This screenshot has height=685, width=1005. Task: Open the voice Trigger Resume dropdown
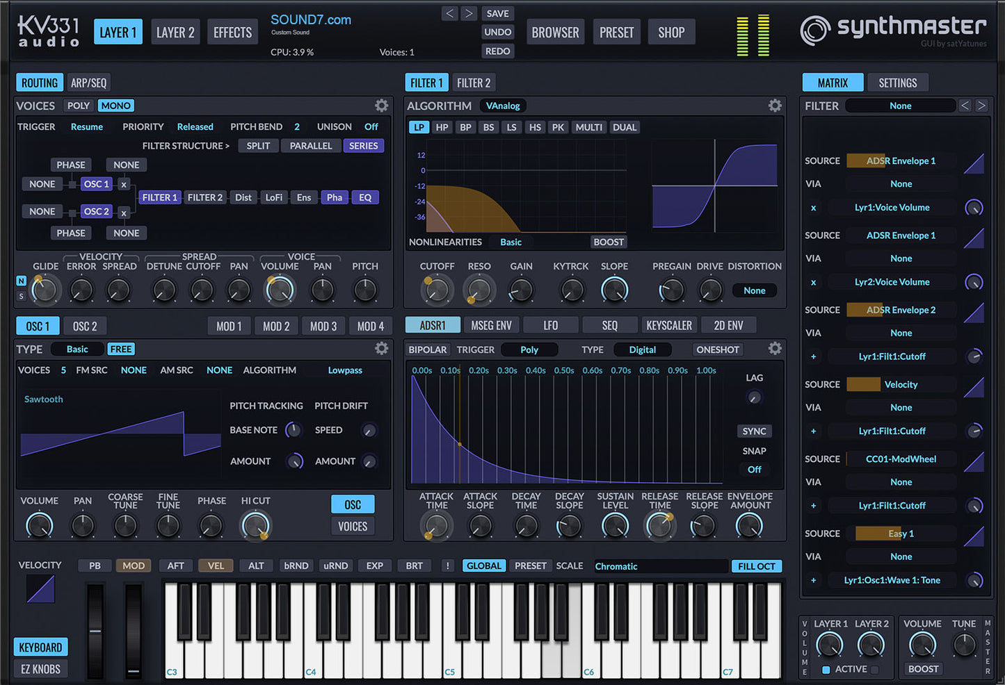pos(87,126)
